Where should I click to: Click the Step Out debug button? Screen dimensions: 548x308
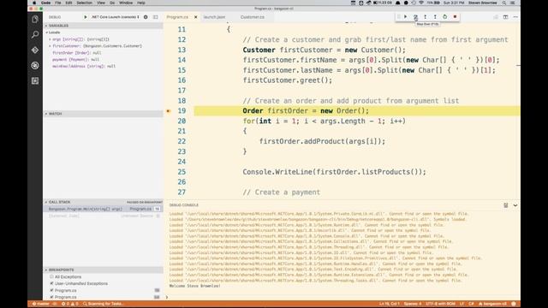coord(435,17)
